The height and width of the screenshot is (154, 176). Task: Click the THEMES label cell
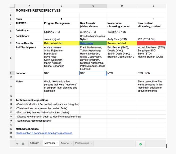29,25
